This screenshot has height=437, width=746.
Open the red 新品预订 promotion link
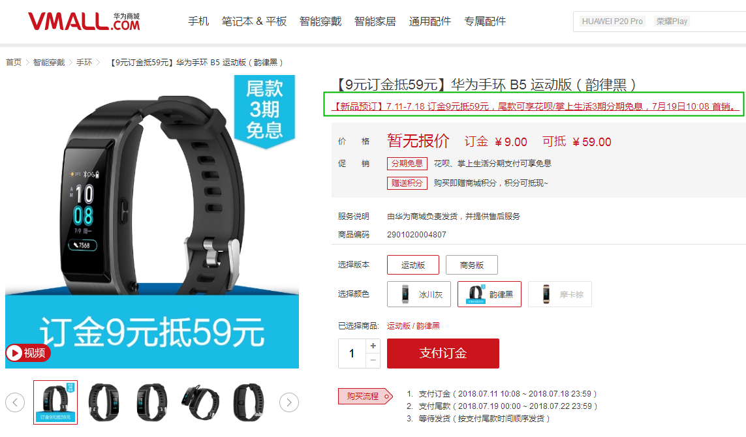[x=533, y=106]
